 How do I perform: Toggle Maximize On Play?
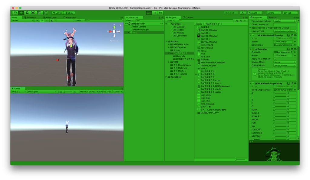[x=87, y=92]
